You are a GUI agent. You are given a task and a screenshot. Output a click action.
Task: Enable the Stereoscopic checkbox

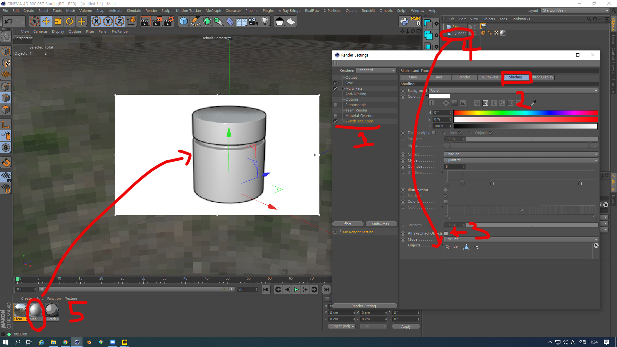(x=335, y=105)
